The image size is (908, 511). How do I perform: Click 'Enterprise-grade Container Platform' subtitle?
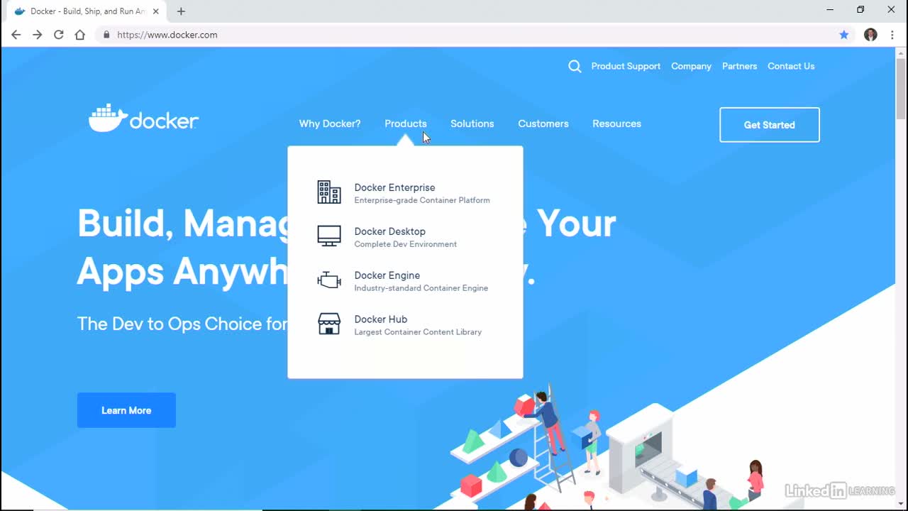click(422, 200)
